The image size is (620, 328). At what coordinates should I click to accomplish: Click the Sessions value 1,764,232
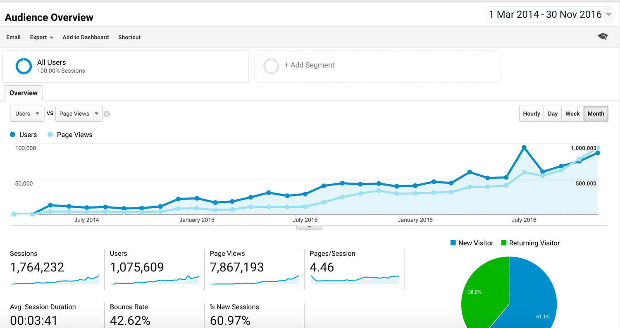click(37, 267)
